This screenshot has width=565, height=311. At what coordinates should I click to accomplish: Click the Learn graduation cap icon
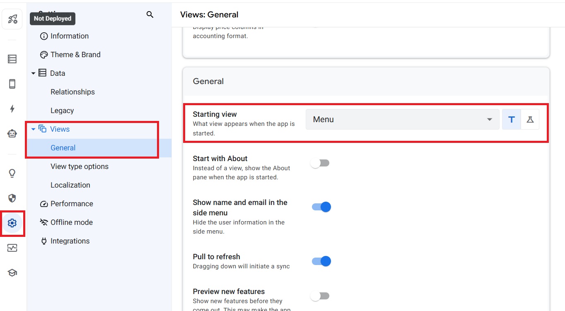pos(12,273)
